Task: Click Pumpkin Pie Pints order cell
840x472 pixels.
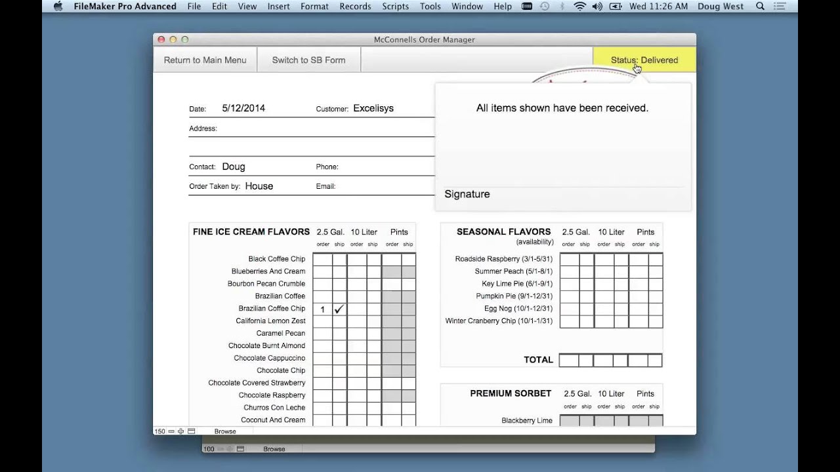Action: [x=638, y=296]
